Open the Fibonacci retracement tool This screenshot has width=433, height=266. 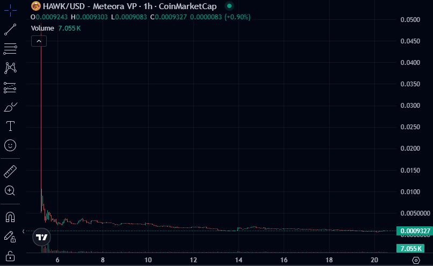coord(10,49)
